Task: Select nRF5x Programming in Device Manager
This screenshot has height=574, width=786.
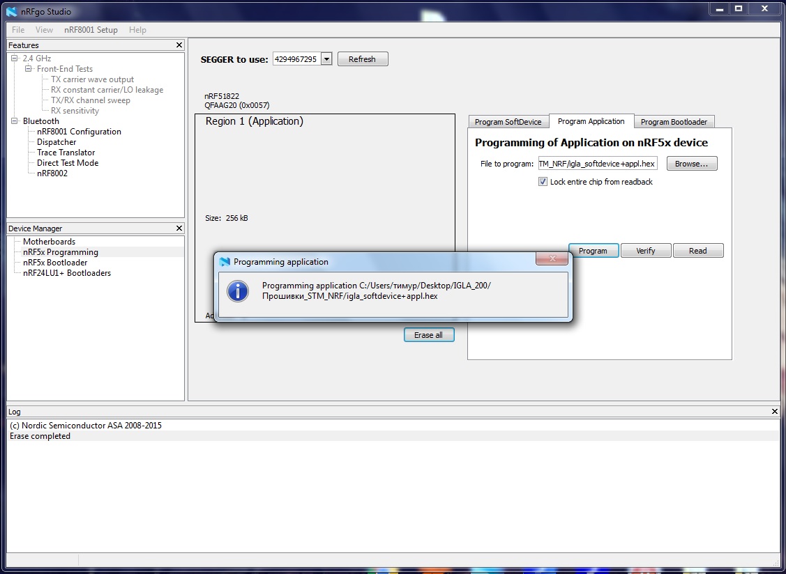Action: pyautogui.click(x=60, y=252)
